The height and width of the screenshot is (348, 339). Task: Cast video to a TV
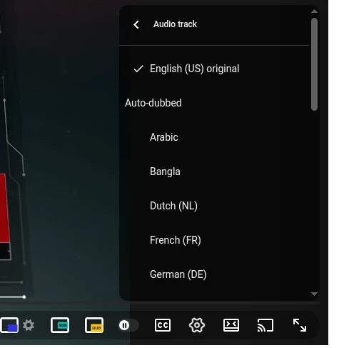[265, 325]
